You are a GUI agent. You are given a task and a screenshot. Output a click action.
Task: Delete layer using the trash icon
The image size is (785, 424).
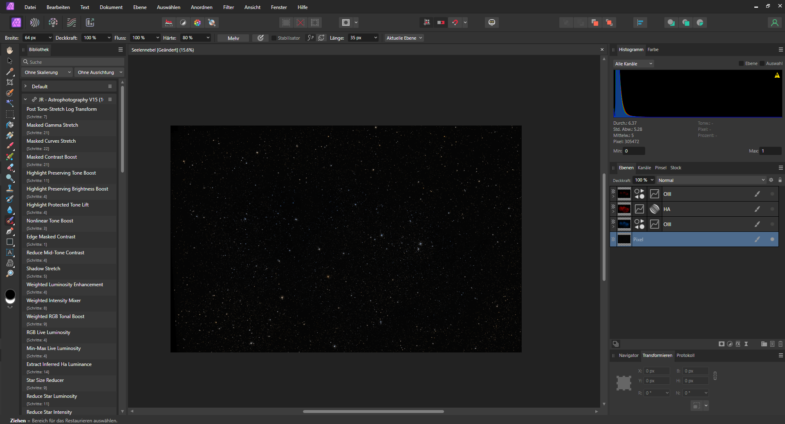pyautogui.click(x=780, y=344)
